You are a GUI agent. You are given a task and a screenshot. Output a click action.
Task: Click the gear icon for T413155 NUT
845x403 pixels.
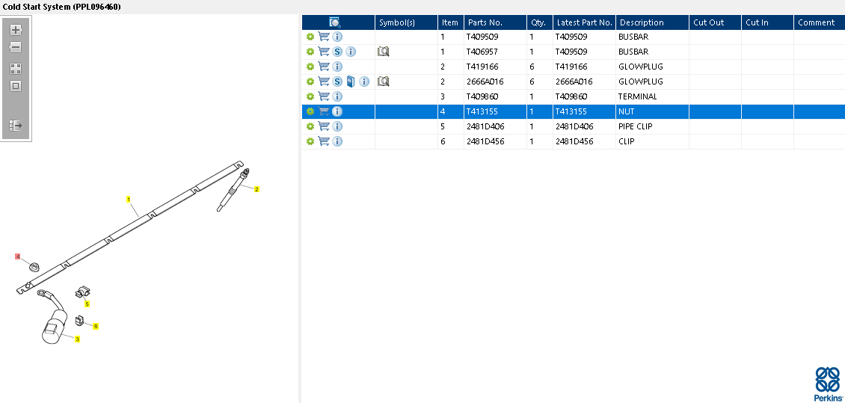[310, 111]
